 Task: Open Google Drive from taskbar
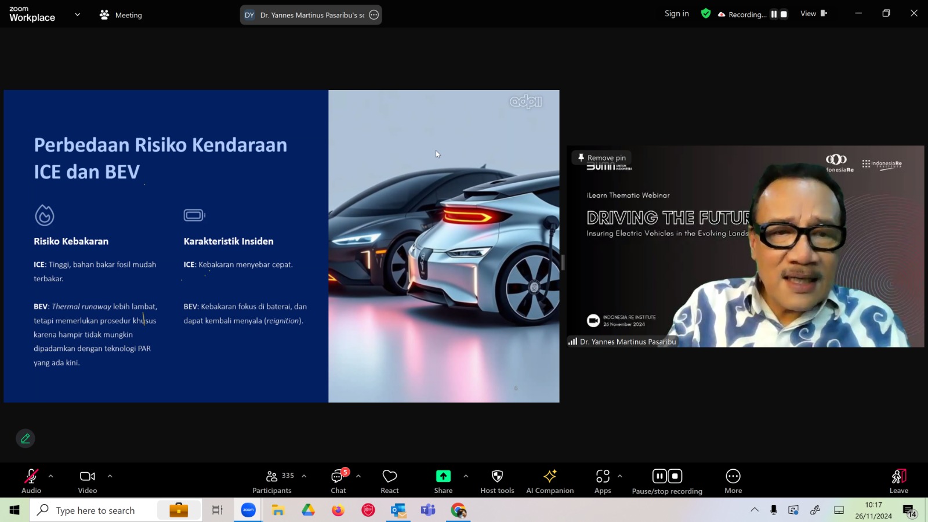coord(308,510)
